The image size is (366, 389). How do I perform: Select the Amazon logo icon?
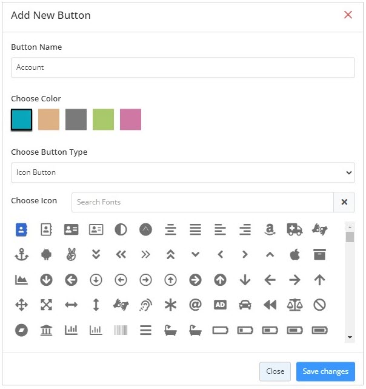pyautogui.click(x=270, y=229)
